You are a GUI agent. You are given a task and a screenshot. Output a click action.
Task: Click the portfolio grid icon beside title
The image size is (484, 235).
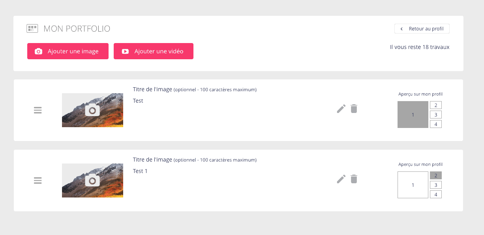[32, 28]
